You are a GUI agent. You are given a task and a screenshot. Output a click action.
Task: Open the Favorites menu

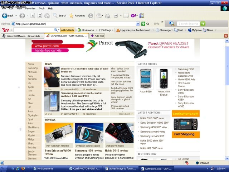click(x=30, y=9)
